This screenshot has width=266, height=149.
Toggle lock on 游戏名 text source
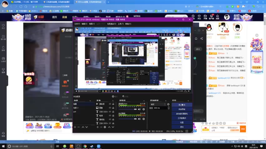113,120
